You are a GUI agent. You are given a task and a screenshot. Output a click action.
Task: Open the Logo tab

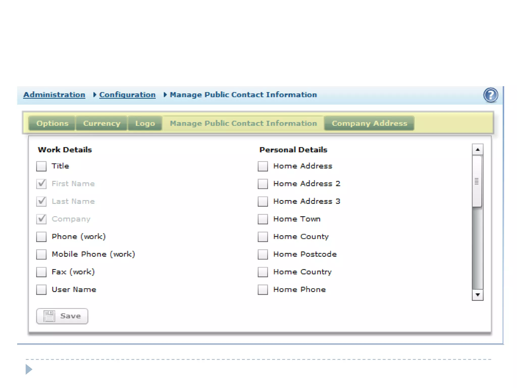(145, 123)
